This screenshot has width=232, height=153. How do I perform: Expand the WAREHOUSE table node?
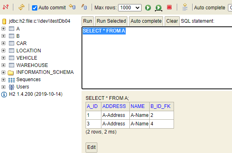3,65
